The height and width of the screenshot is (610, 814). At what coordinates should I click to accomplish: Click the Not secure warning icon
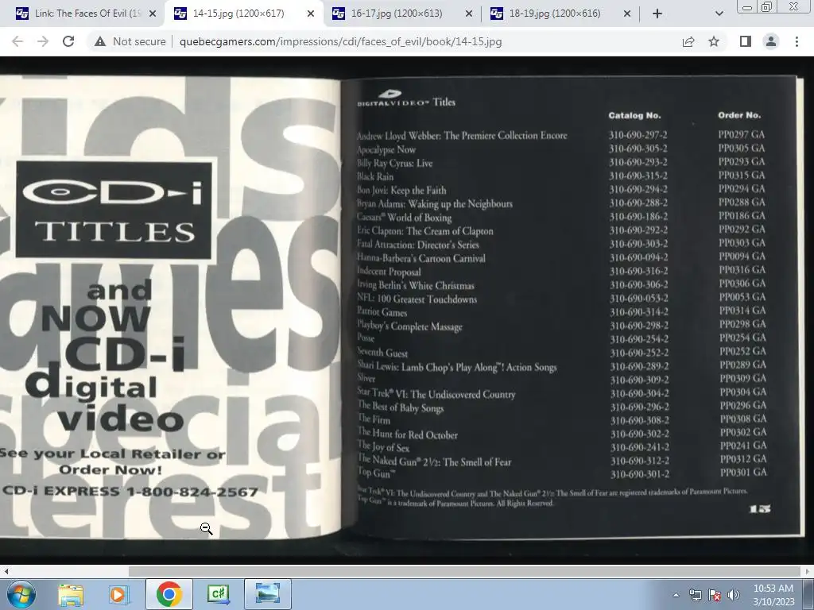tap(100, 41)
